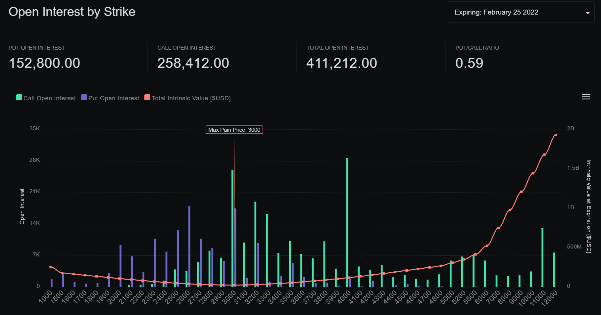Click the tallest green call bar at 4000
This screenshot has width=601, height=315.
pos(347,222)
